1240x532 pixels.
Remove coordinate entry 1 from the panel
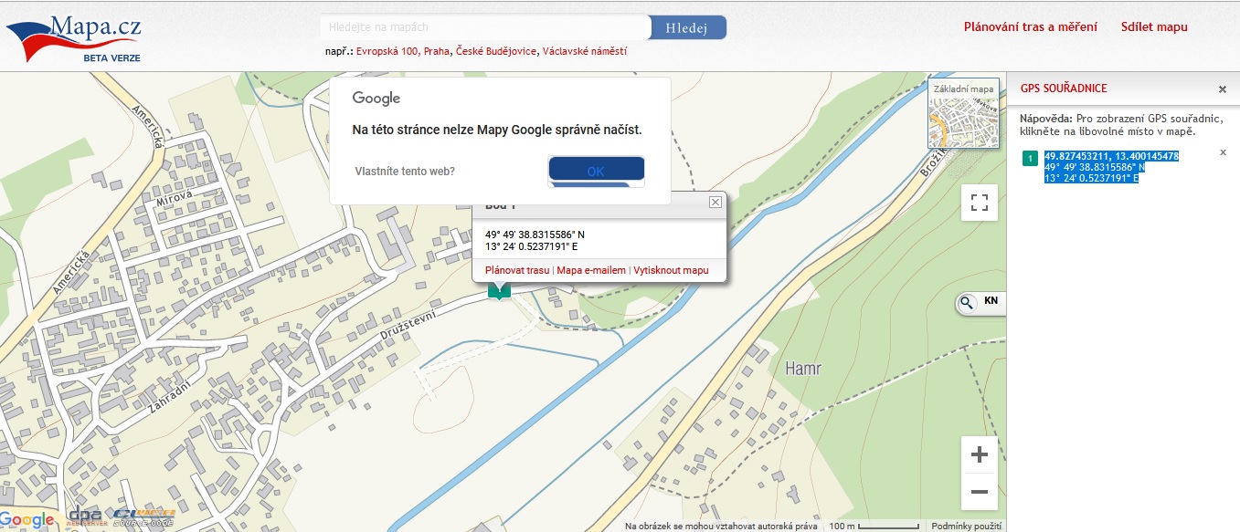pos(1224,152)
